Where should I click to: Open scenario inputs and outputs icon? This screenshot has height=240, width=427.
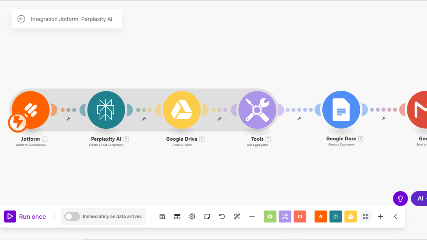(177, 217)
